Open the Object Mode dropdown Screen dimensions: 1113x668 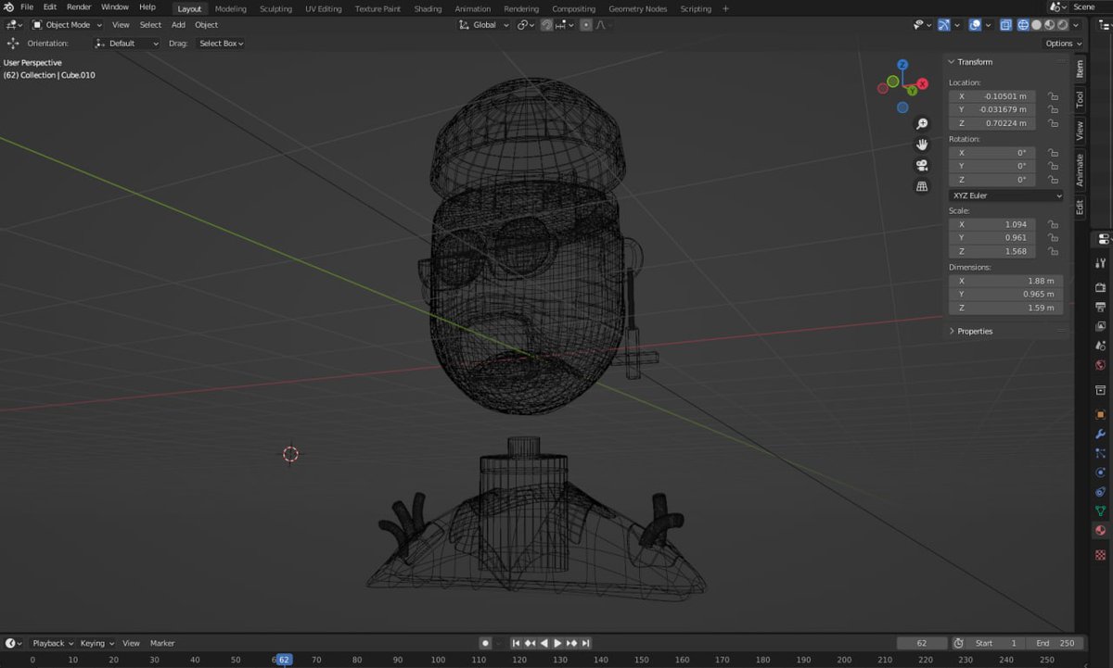pyautogui.click(x=68, y=25)
